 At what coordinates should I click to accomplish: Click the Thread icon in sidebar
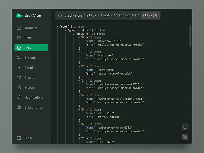(19, 58)
